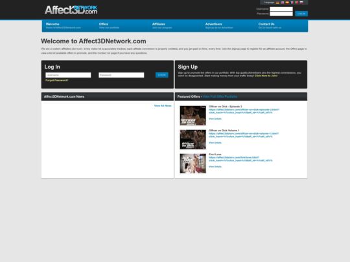Click Log In button in Log In panel

point(162,75)
